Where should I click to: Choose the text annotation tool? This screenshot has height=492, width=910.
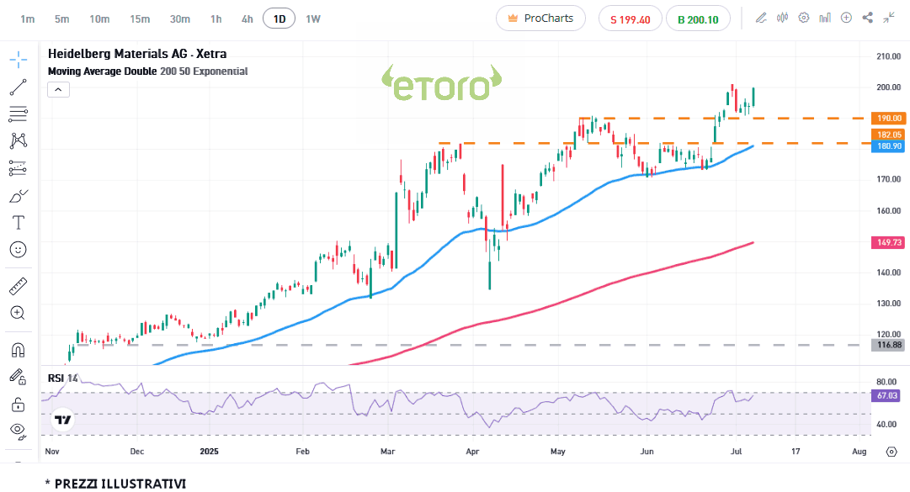pyautogui.click(x=18, y=223)
